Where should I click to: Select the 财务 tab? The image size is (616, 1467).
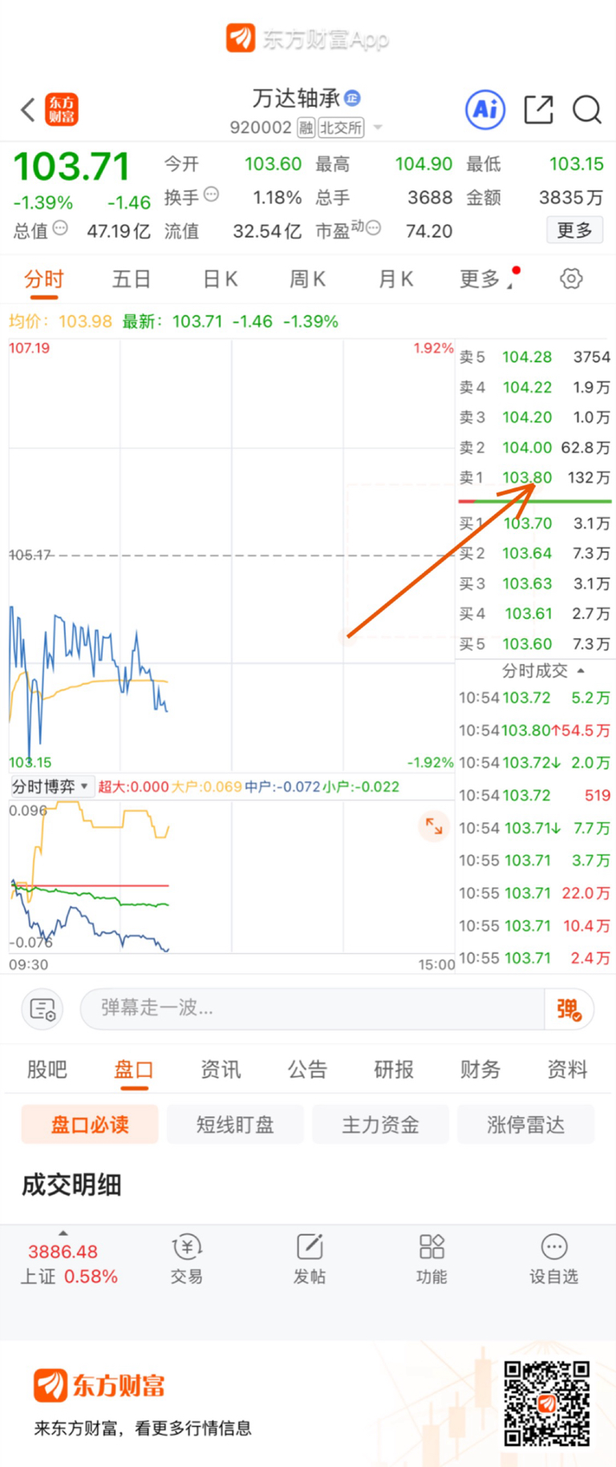pyautogui.click(x=480, y=1069)
